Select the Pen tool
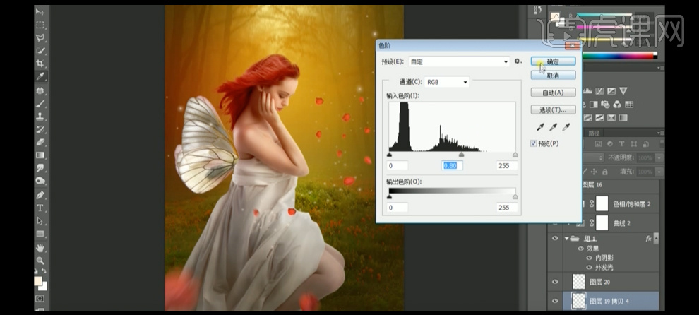Viewport: 699px width, 315px height. [40, 195]
